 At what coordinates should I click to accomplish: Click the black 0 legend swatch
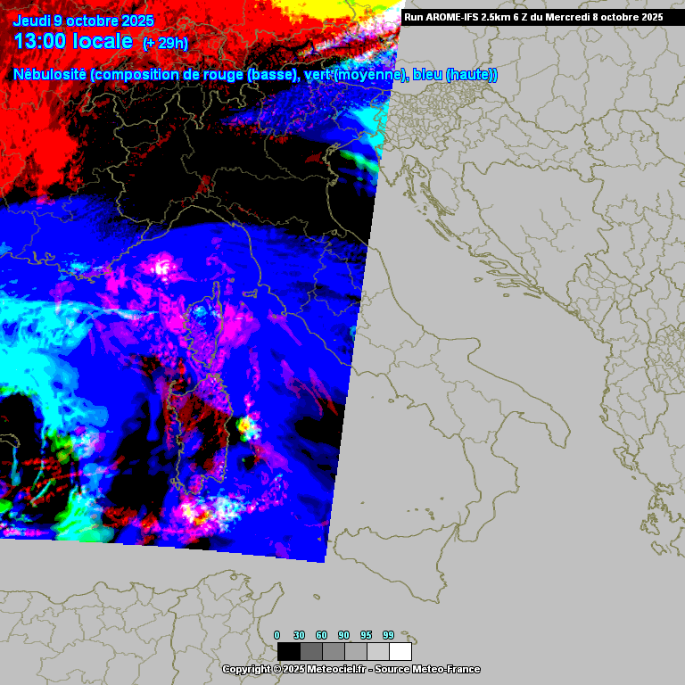(288, 651)
